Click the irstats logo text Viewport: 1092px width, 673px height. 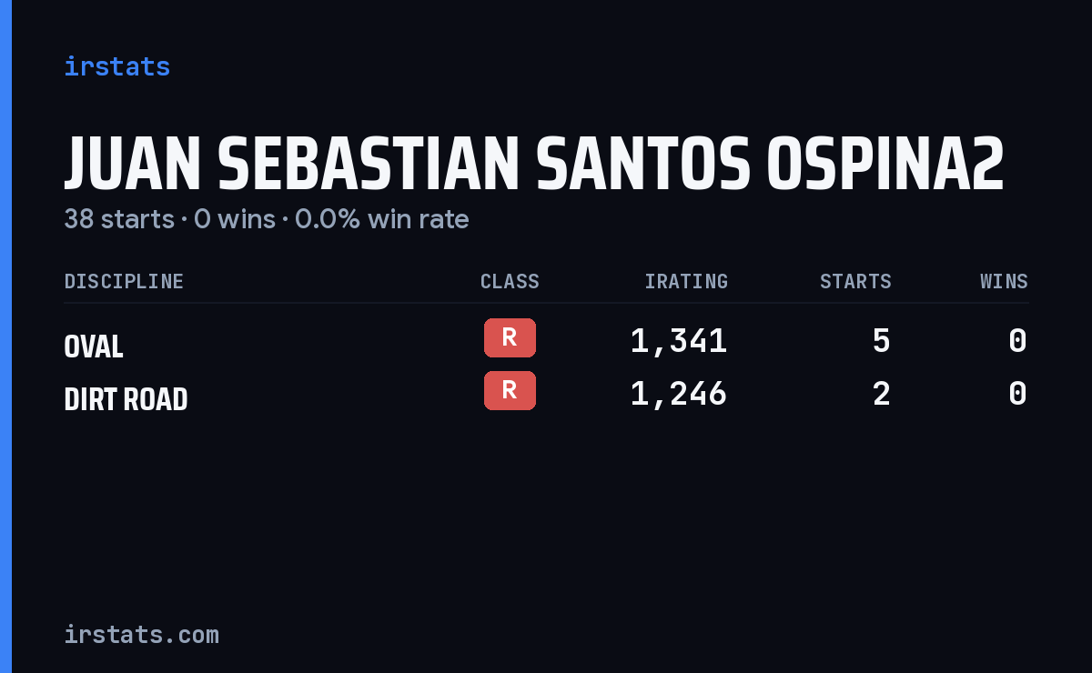point(116,66)
